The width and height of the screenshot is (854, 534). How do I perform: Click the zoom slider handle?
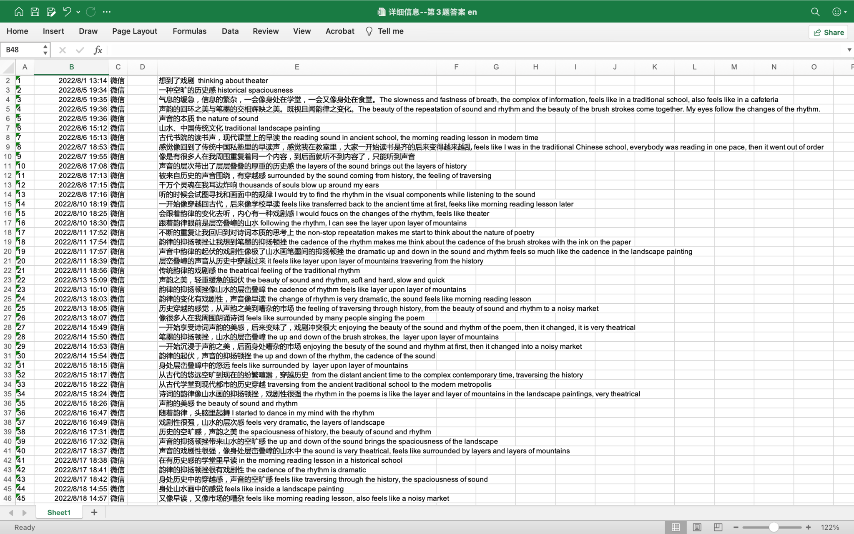tap(774, 527)
